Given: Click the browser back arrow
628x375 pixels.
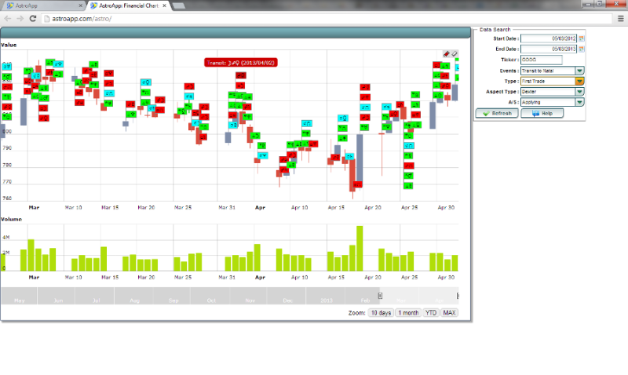Looking at the screenshot, I should 8,18.
